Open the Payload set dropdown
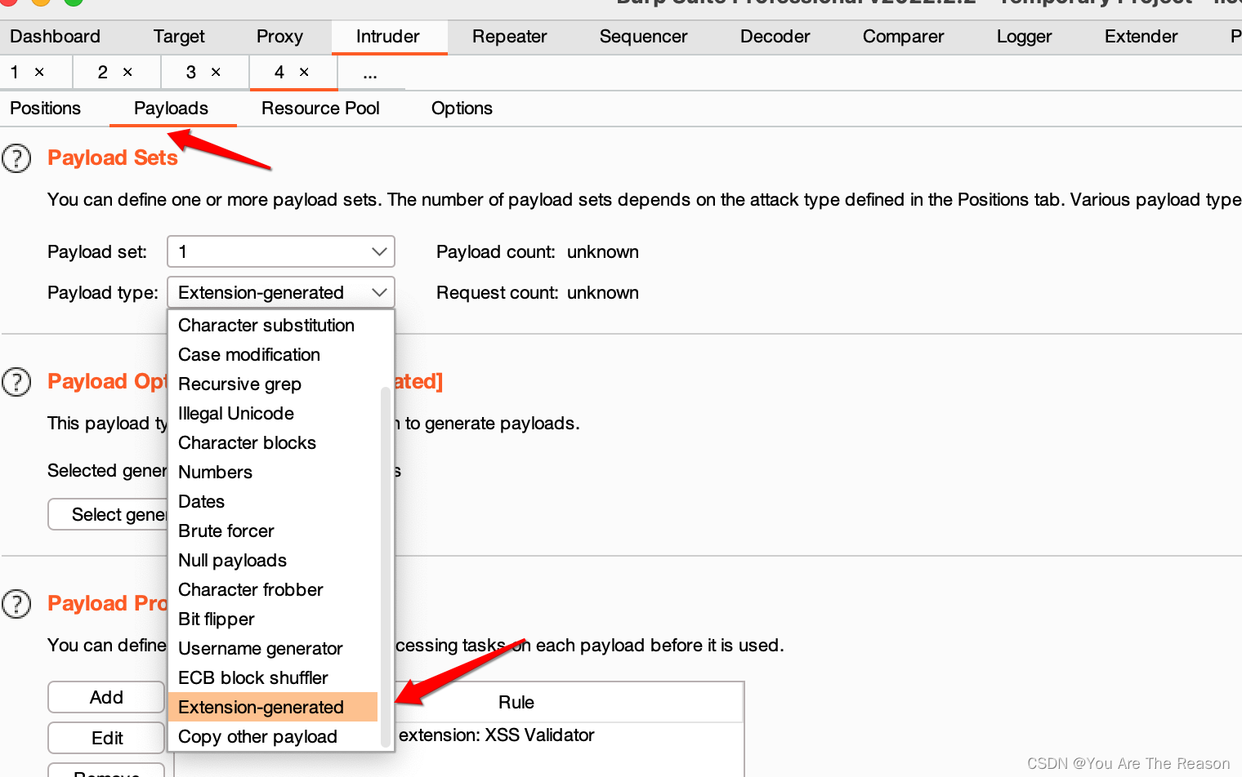1242x777 pixels. pyautogui.click(x=281, y=251)
